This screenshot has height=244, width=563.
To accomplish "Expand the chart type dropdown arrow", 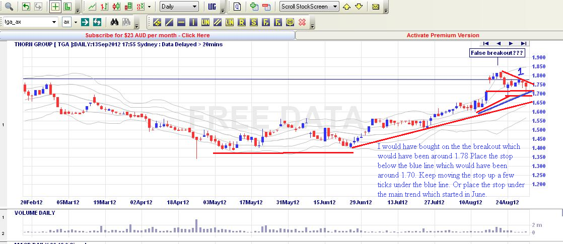I will point(149,7).
